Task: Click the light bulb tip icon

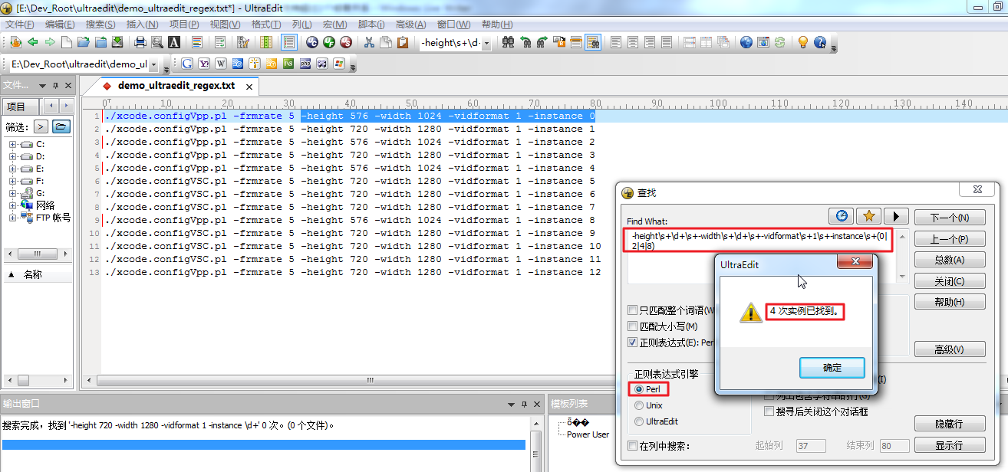Action: coord(803,42)
